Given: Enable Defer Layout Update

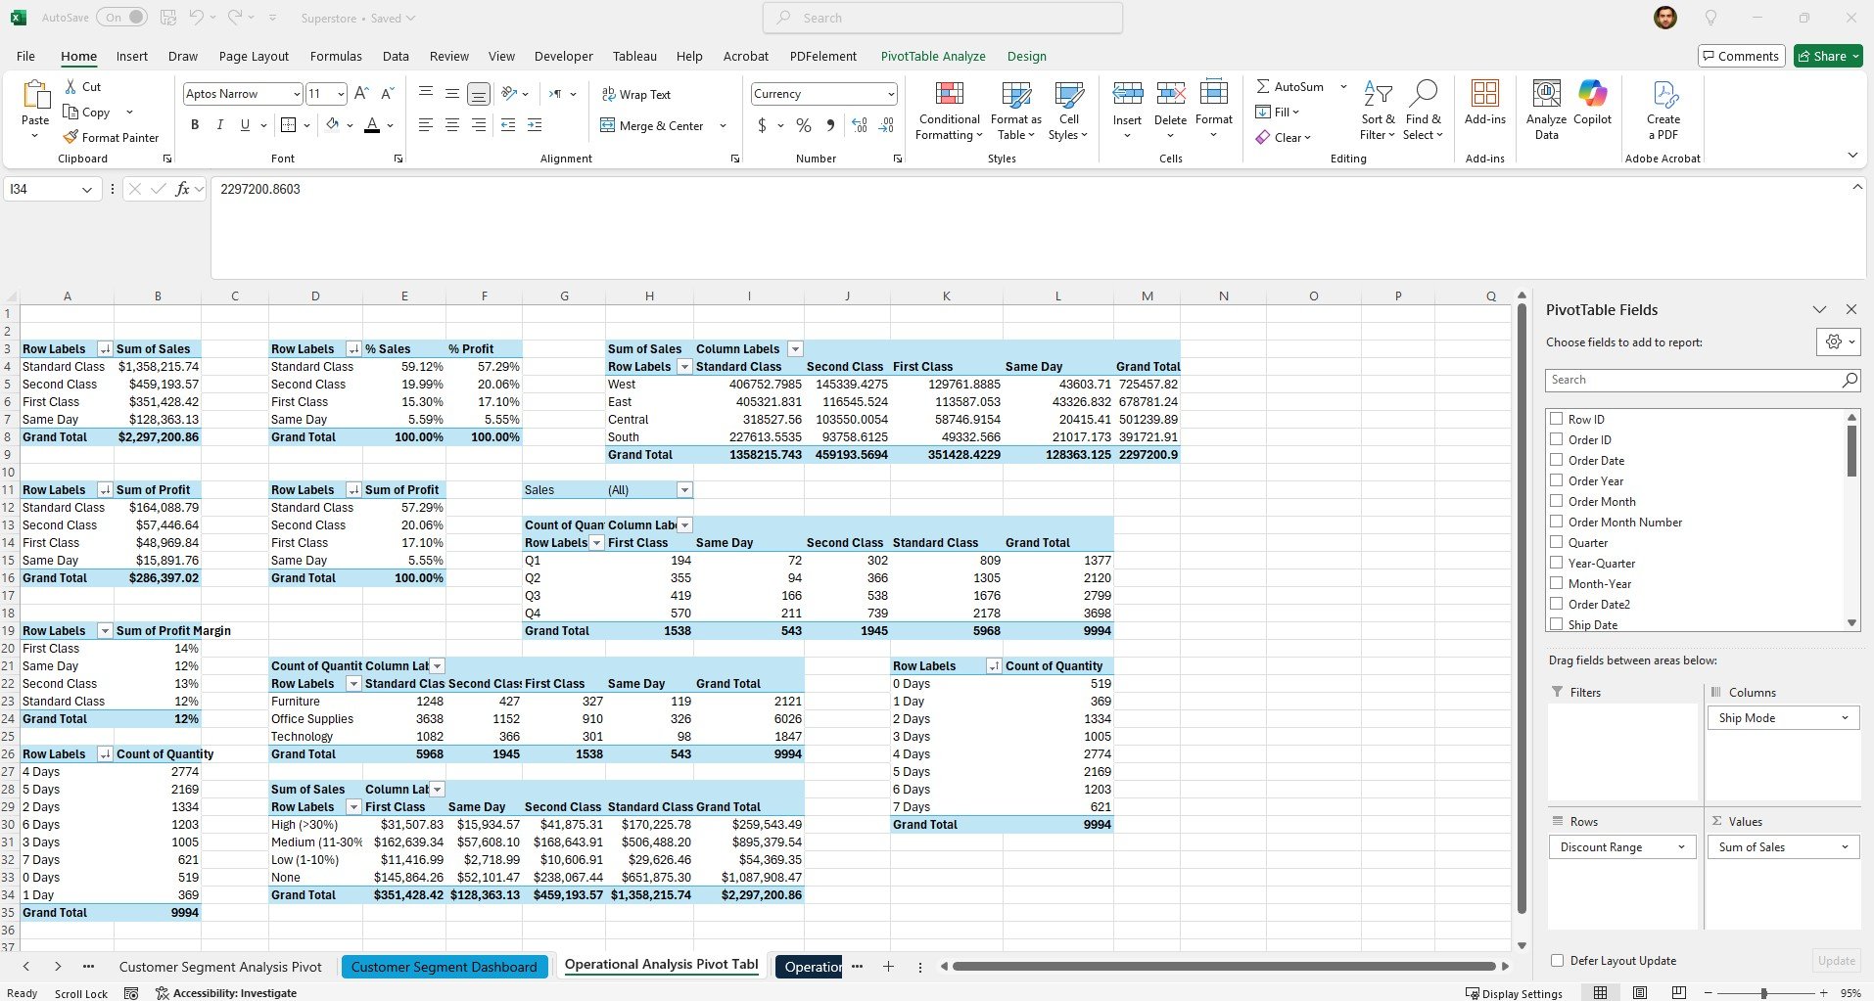Looking at the screenshot, I should click(1557, 961).
